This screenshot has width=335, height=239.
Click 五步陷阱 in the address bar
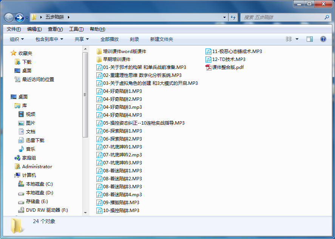coord(55,17)
